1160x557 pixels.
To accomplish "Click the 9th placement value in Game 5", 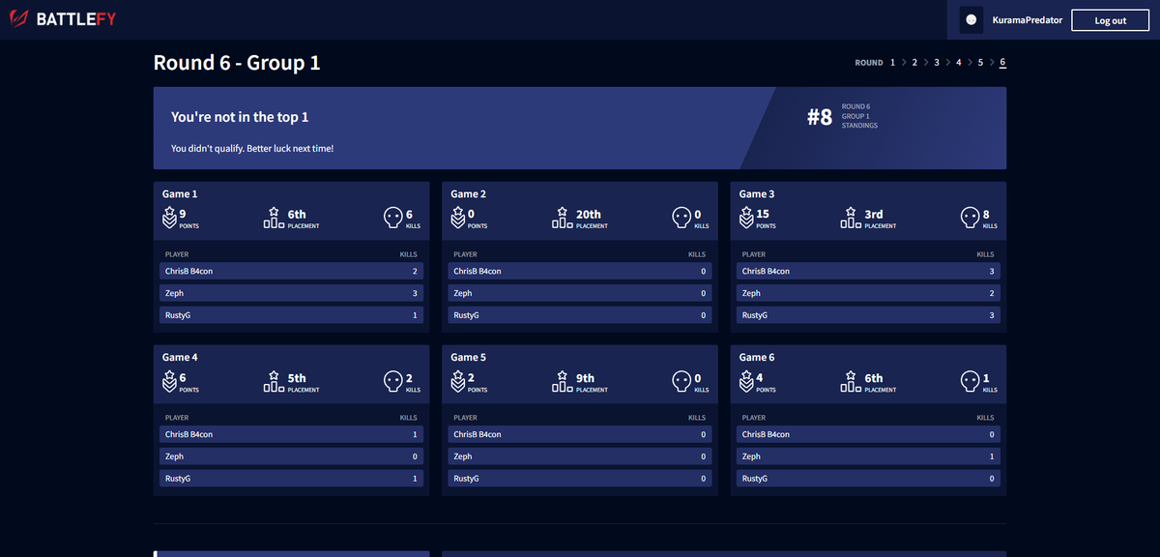I will click(x=586, y=378).
